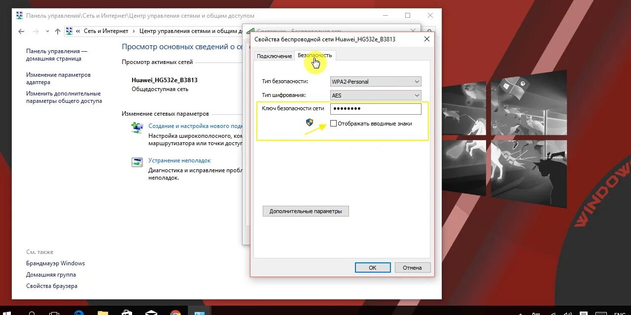
Task: Click the Центр управления сетями breadcrumb
Action: coord(191,31)
